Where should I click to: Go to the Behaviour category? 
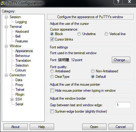(x=23, y=56)
